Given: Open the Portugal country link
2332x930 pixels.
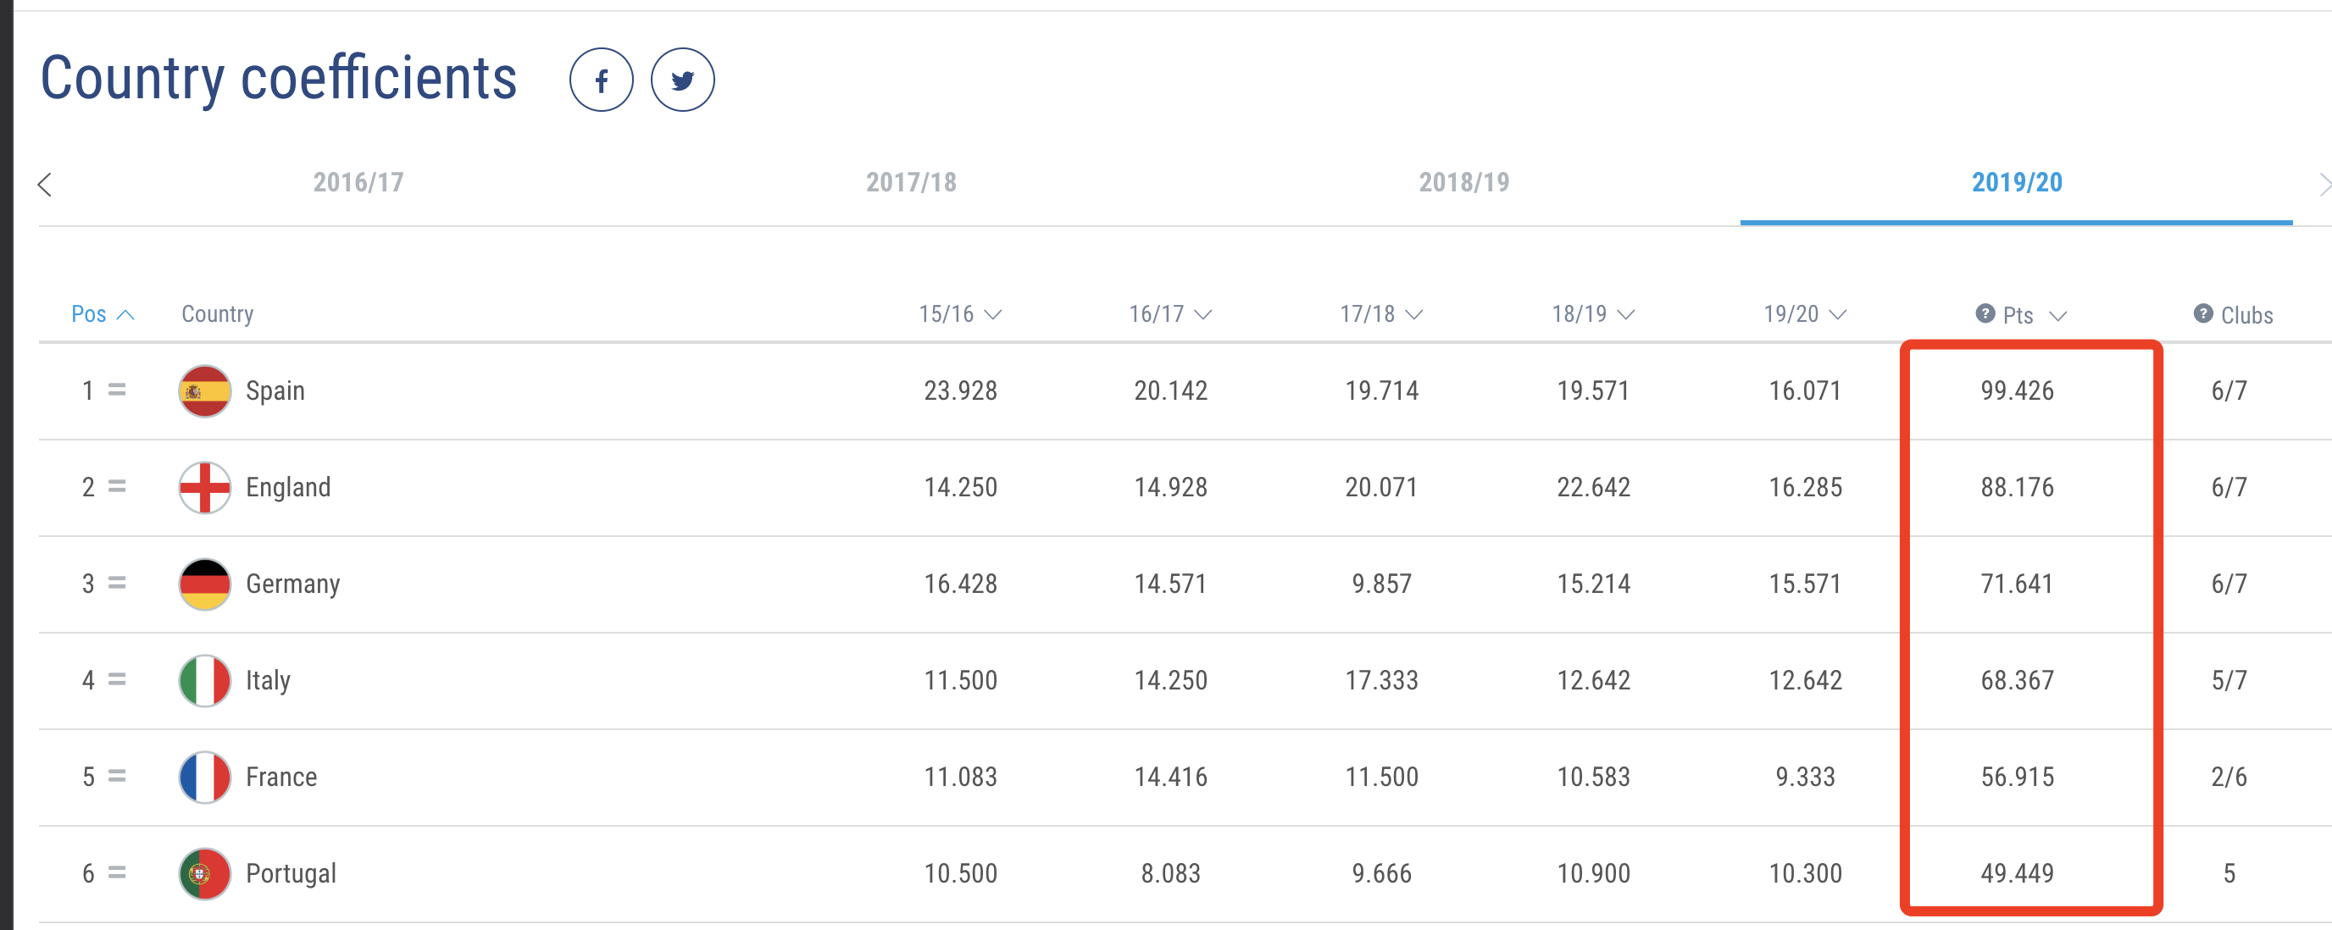Looking at the screenshot, I should coord(291,874).
